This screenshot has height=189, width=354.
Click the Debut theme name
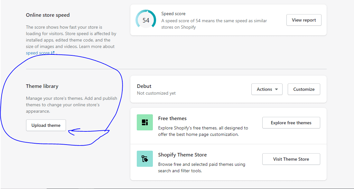[x=144, y=86]
